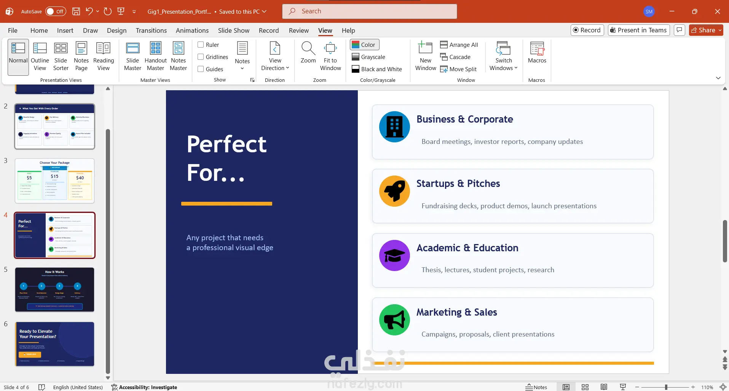Open Slide Sorter view in the ribbon
729x391 pixels.
pos(61,57)
